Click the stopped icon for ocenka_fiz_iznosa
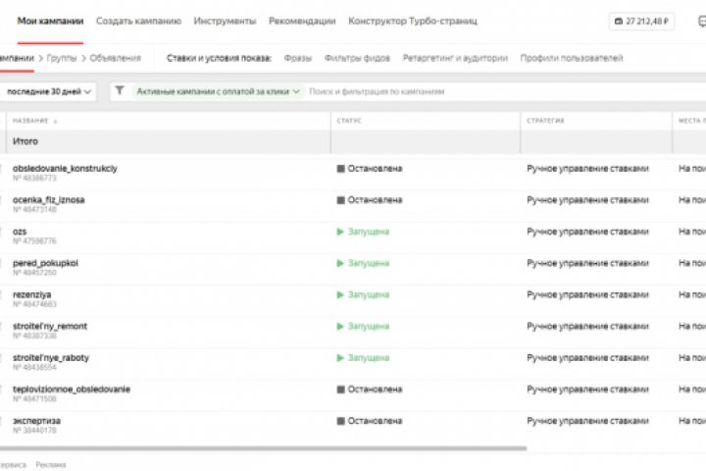 [x=340, y=200]
